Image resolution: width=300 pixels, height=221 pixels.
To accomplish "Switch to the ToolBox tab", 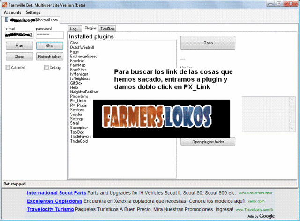I will tap(107, 29).
